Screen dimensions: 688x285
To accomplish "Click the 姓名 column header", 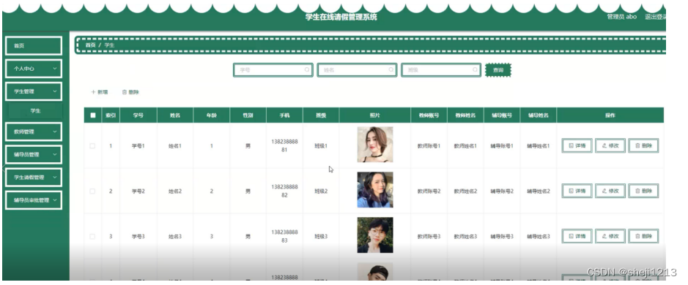I will (174, 115).
